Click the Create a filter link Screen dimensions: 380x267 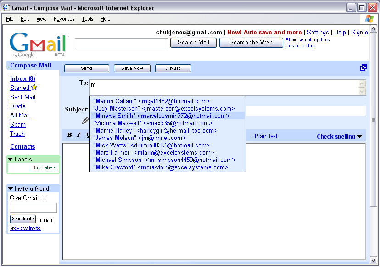click(300, 46)
